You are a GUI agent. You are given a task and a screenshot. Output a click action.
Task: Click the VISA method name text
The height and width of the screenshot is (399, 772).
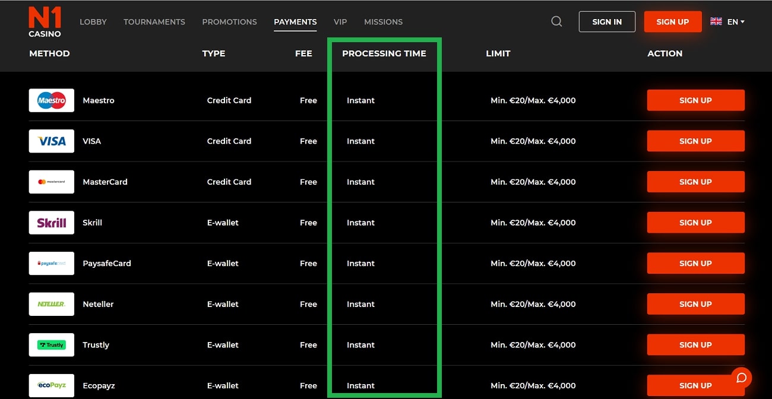(92, 141)
